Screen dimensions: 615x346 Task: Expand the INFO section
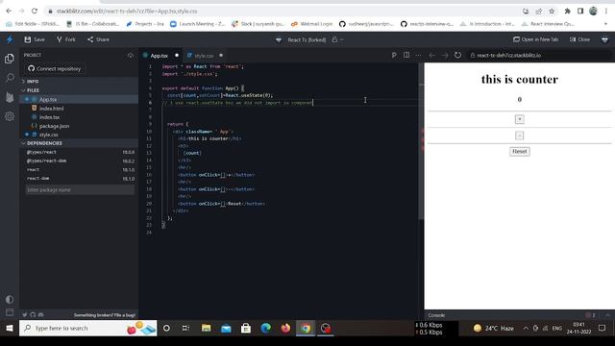click(x=79, y=81)
